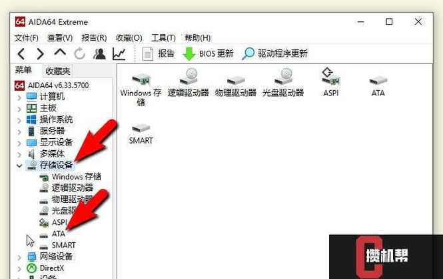Expand the 操作系统 tree node

(x=19, y=121)
